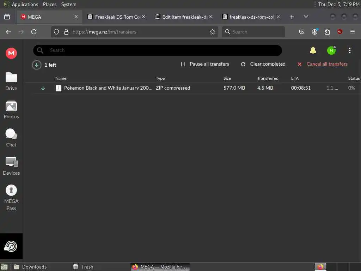Open Chat in the MEGA sidebar
This screenshot has width=361, height=271.
[x=11, y=138]
